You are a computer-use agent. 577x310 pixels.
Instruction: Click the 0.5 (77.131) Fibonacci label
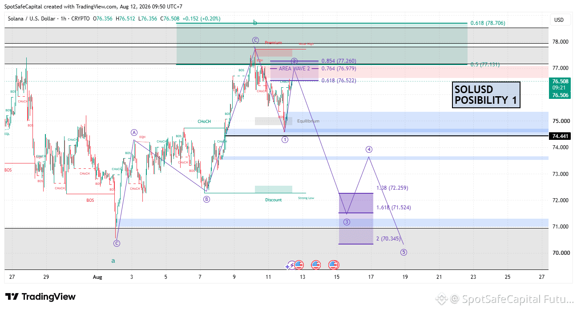click(485, 65)
